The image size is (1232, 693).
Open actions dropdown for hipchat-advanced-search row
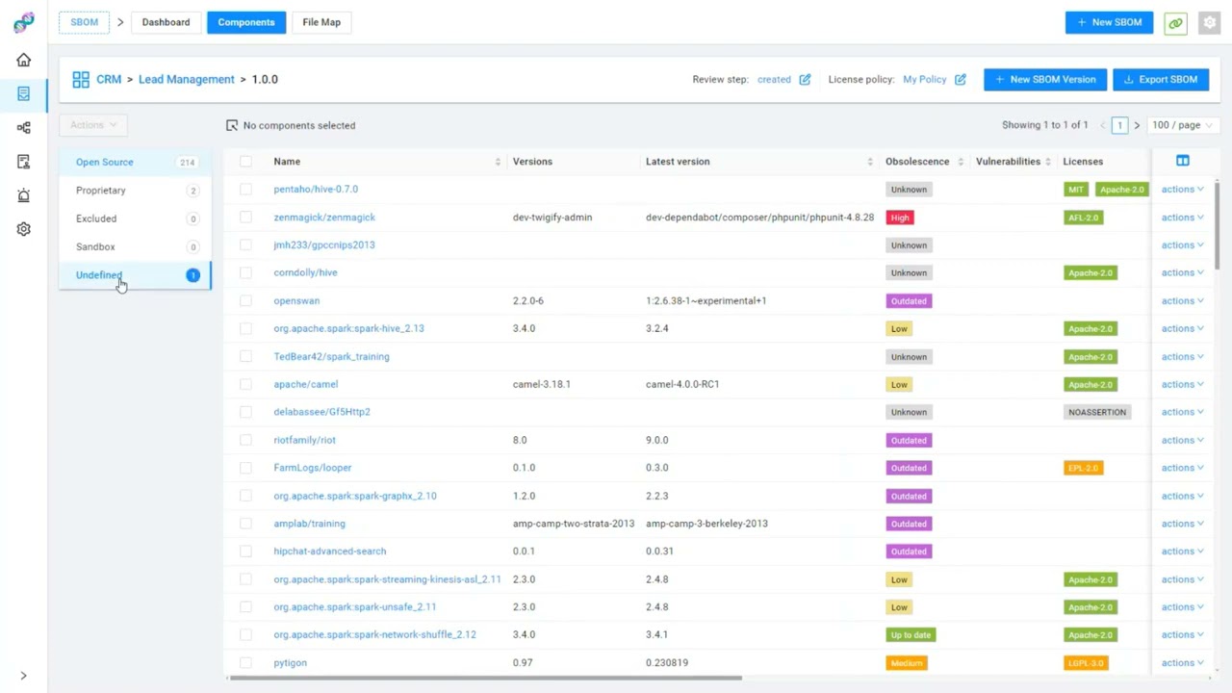click(x=1182, y=552)
